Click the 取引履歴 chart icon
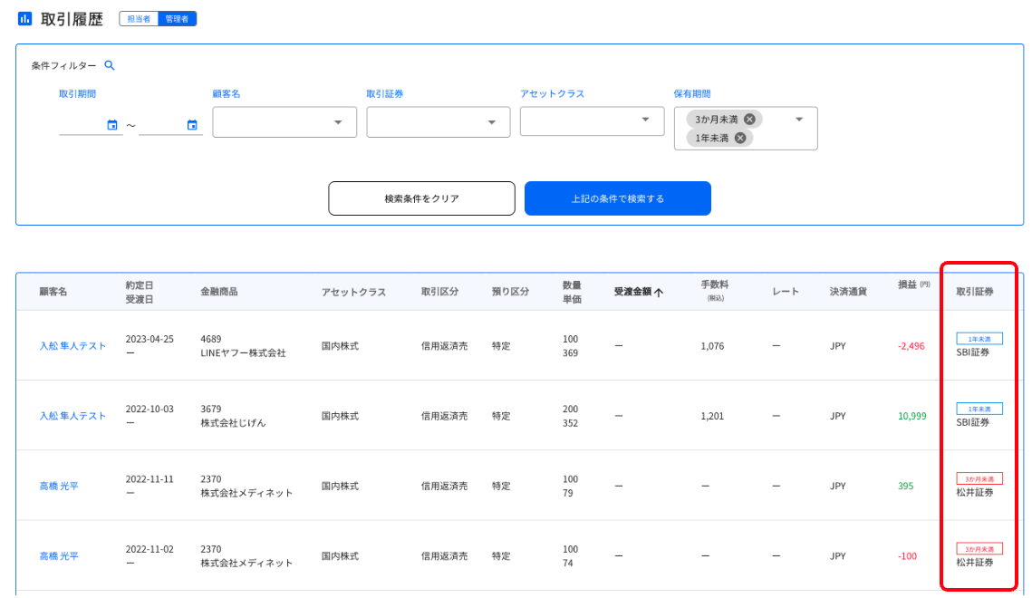This screenshot has height=598, width=1032. [25, 18]
